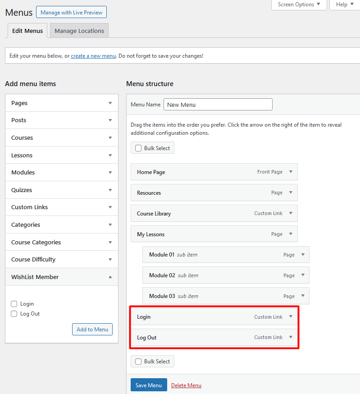Expand Log Out custom link arrow
The height and width of the screenshot is (394, 360).
(291, 337)
